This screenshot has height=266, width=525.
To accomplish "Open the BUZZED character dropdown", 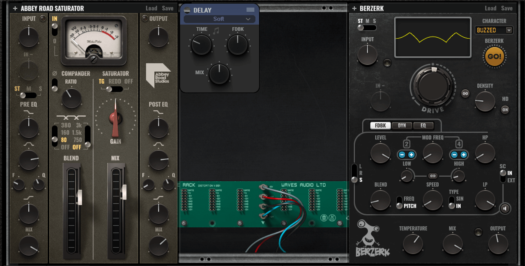I will pos(494,30).
